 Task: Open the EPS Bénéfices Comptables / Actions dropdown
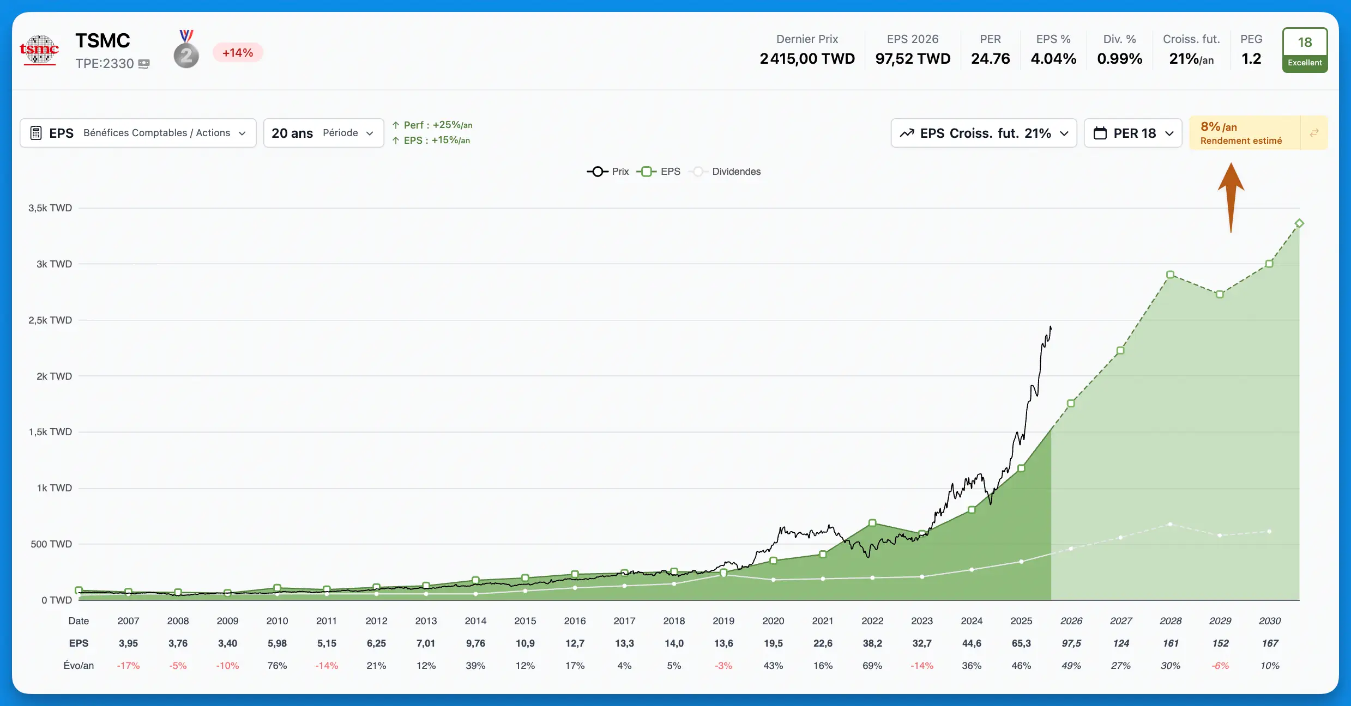[x=138, y=133]
